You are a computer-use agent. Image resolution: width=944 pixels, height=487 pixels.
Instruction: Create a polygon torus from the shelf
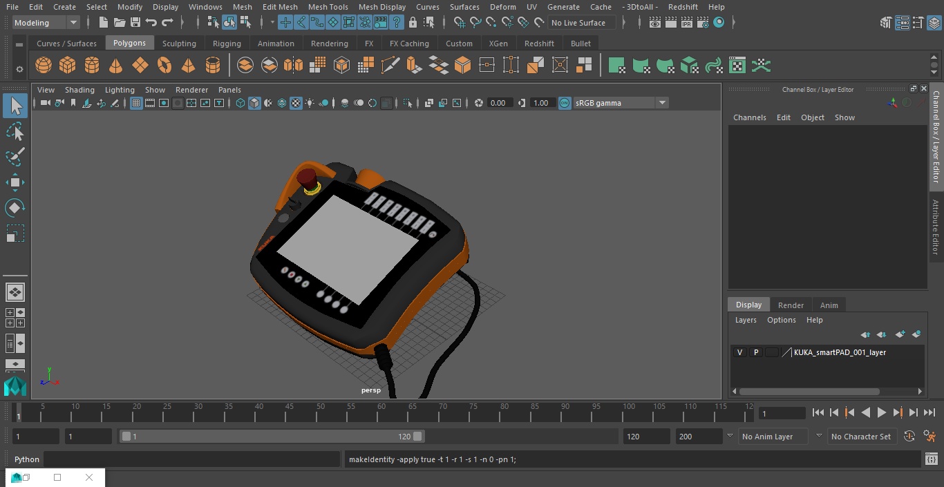click(x=164, y=66)
